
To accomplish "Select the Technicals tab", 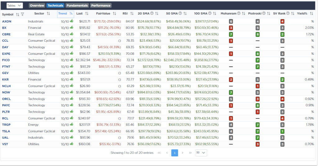I will [55, 6].
